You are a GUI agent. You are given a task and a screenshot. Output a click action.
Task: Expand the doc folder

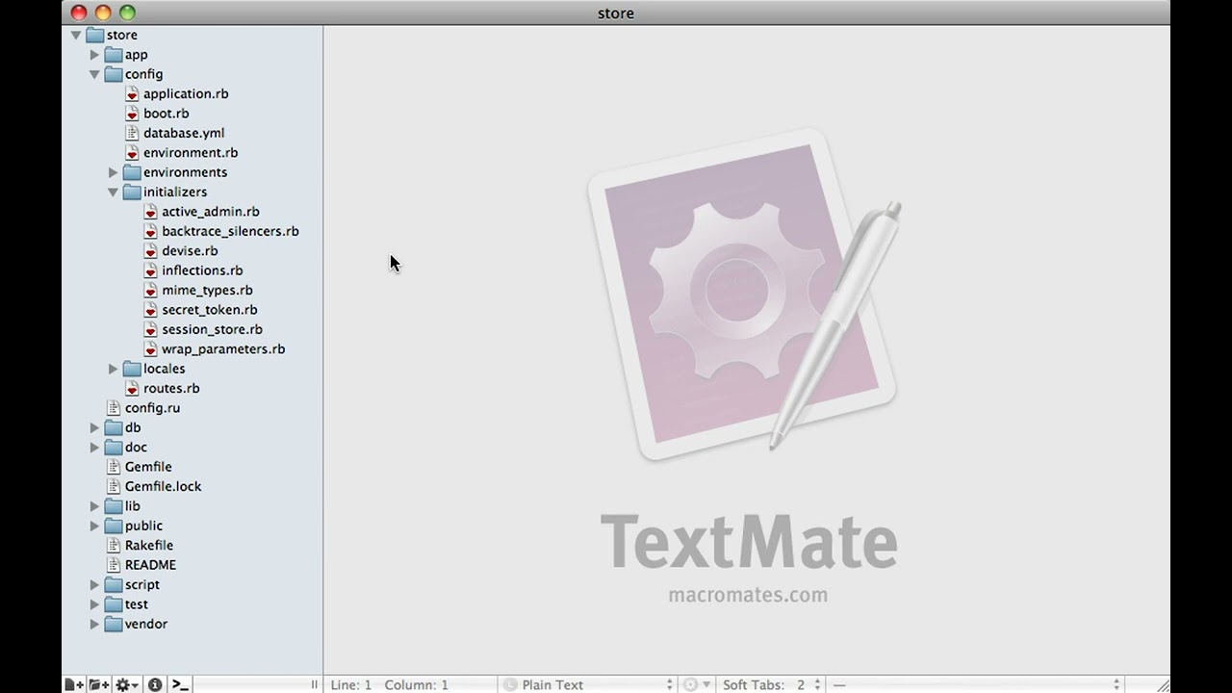(x=94, y=447)
